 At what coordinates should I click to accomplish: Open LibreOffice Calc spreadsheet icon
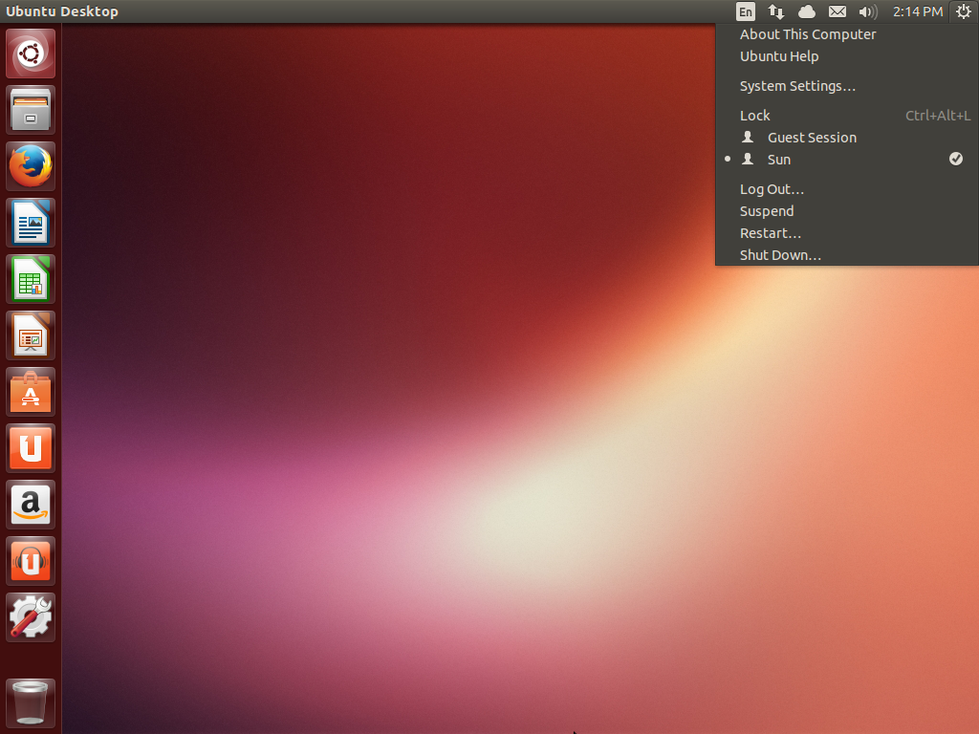click(x=29, y=278)
